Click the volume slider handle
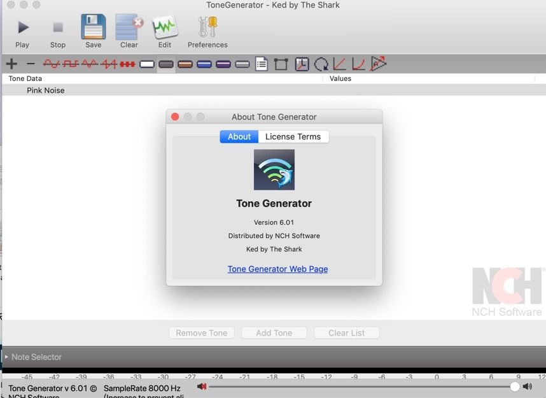546x398 pixels. (515, 386)
